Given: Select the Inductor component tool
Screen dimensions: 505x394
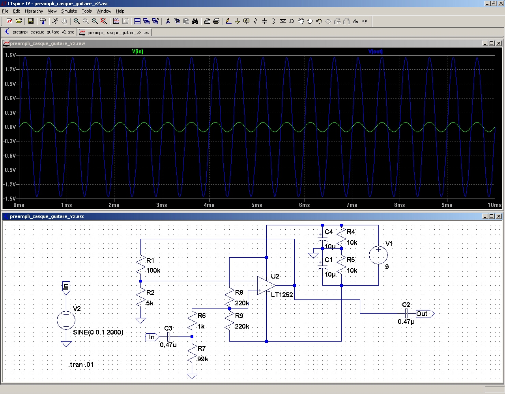Looking at the screenshot, I should [x=273, y=21].
